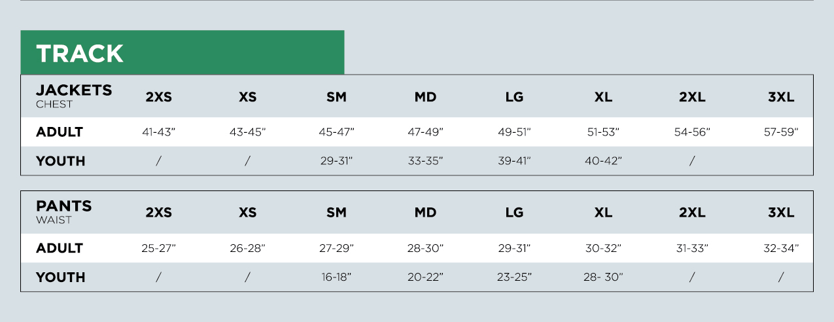Select adult jacket chest size 57-59"
The width and height of the screenshot is (834, 322).
[x=781, y=132]
